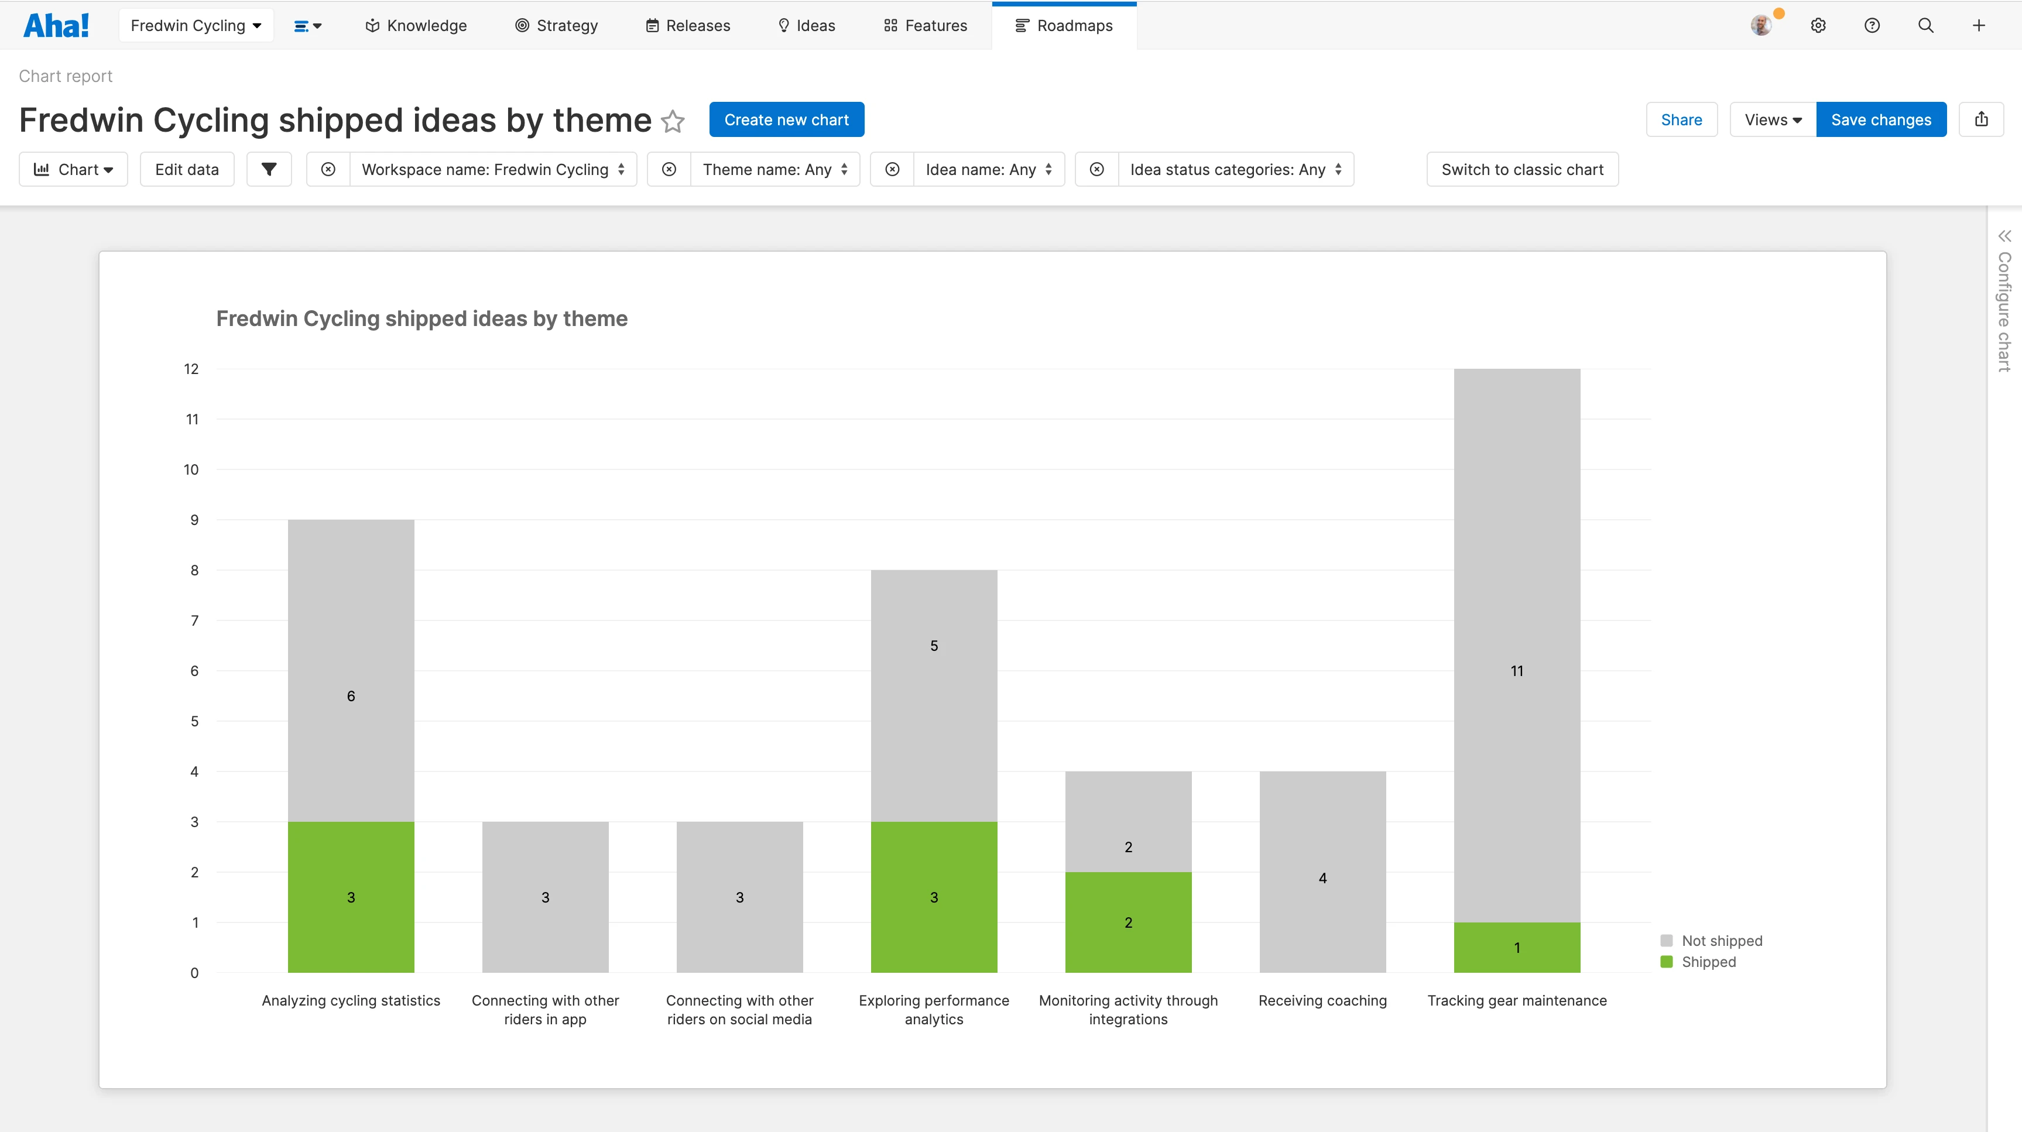Click the Shipped legend color swatch
Viewport: 2022px width, 1132px height.
[x=1667, y=961]
